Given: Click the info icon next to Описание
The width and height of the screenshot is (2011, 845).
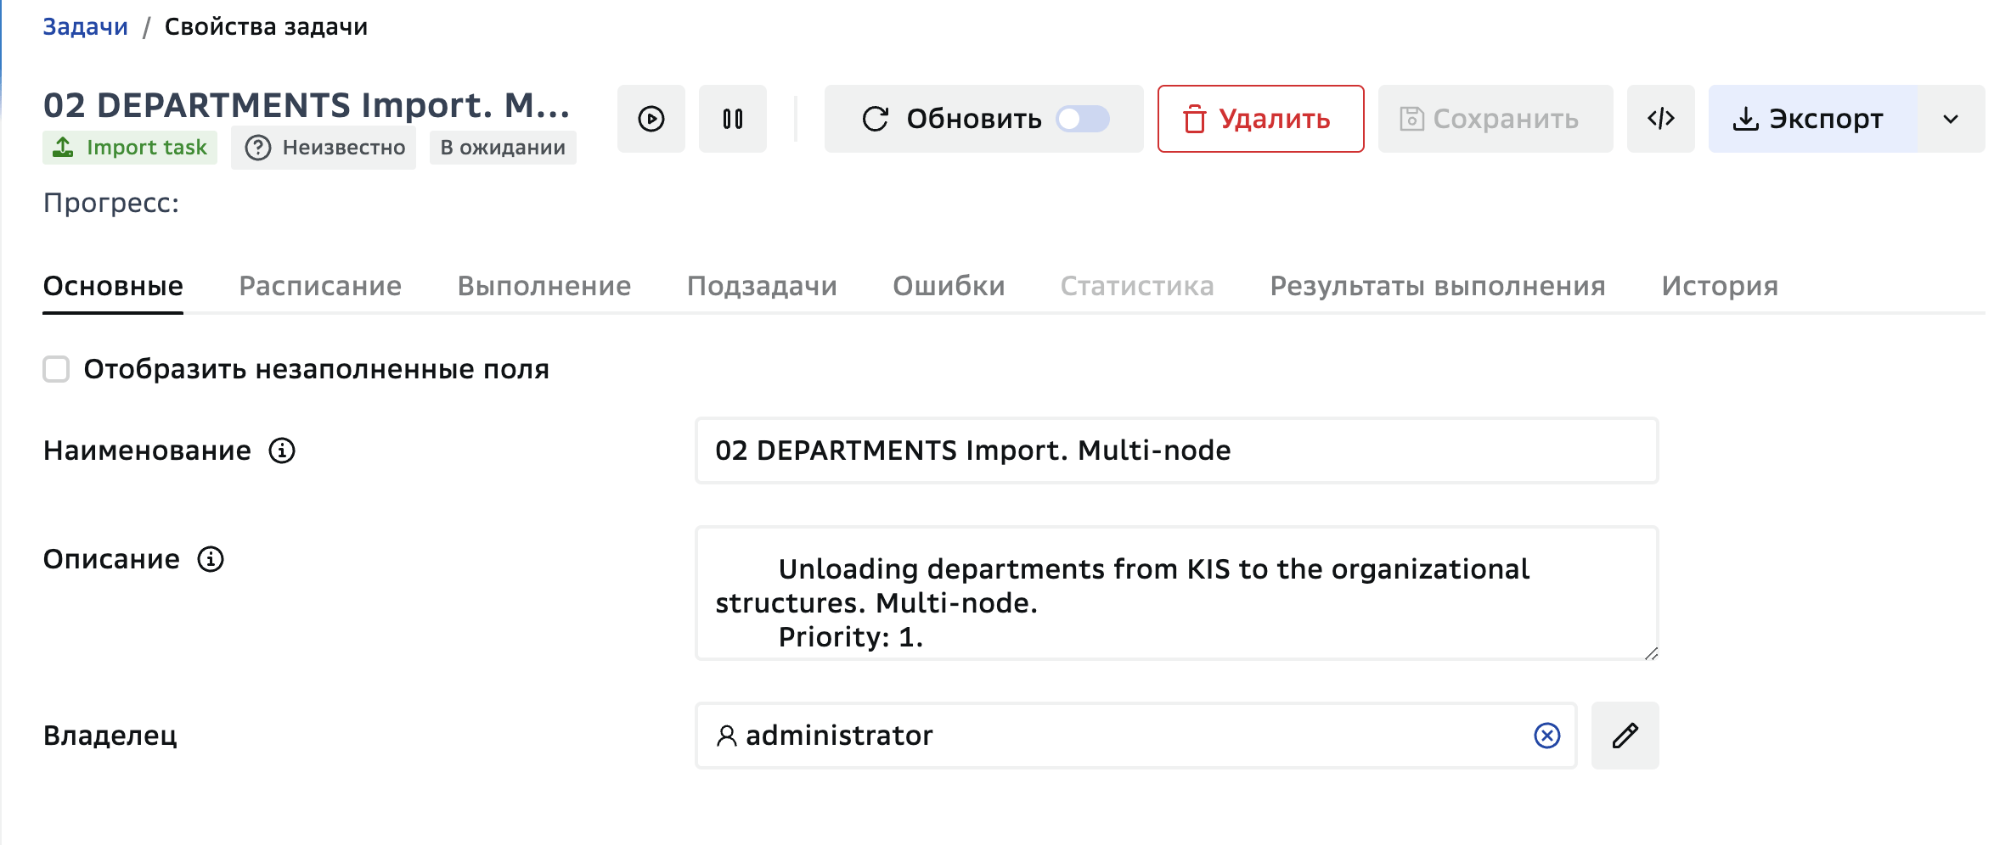Looking at the screenshot, I should 211,559.
